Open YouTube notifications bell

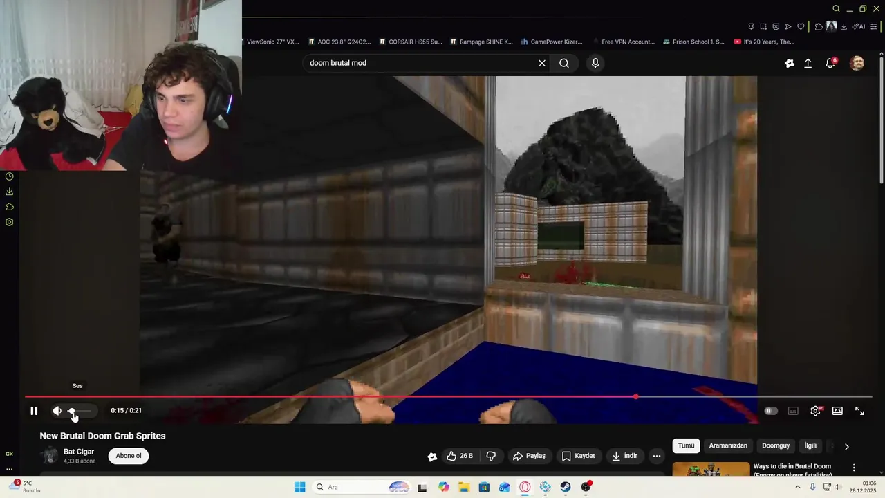(830, 63)
